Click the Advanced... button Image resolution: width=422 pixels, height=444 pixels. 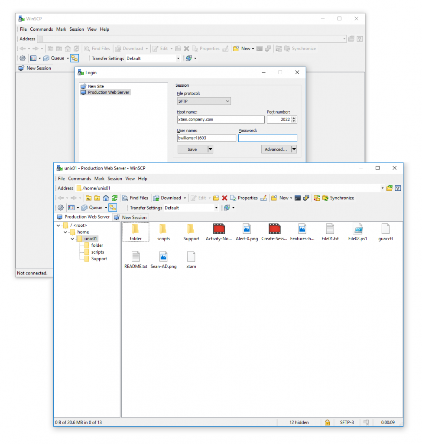point(276,149)
